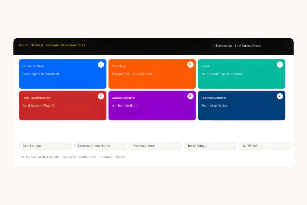Click the Inc42 Telugu pill
Viewport: 307px width, 205px height.
210,146
